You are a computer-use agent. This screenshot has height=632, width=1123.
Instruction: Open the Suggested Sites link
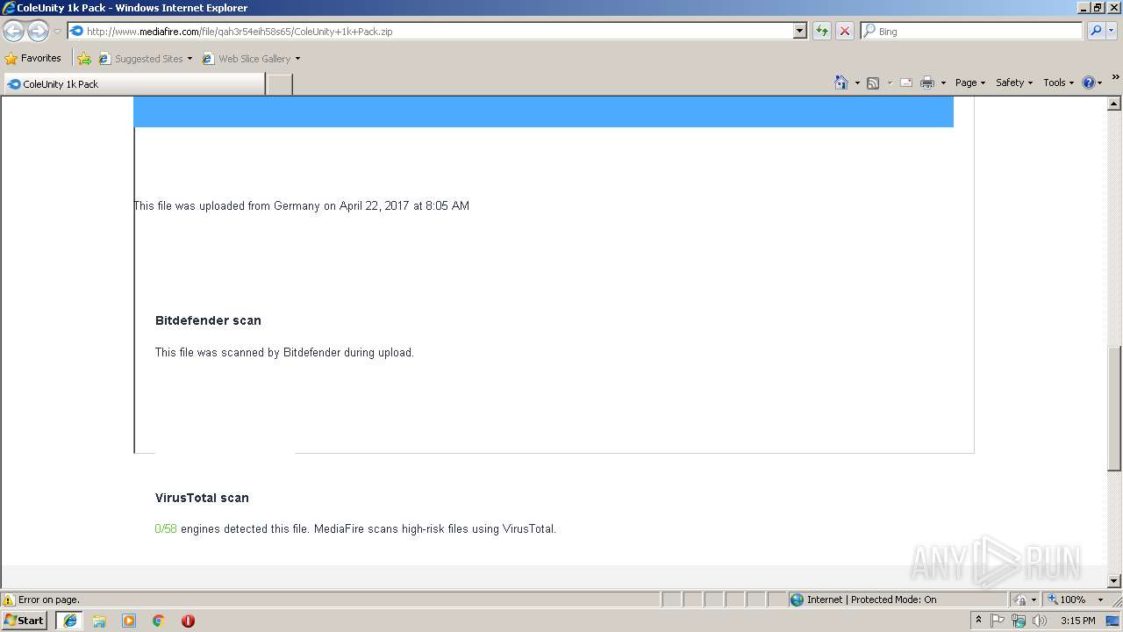click(x=146, y=59)
